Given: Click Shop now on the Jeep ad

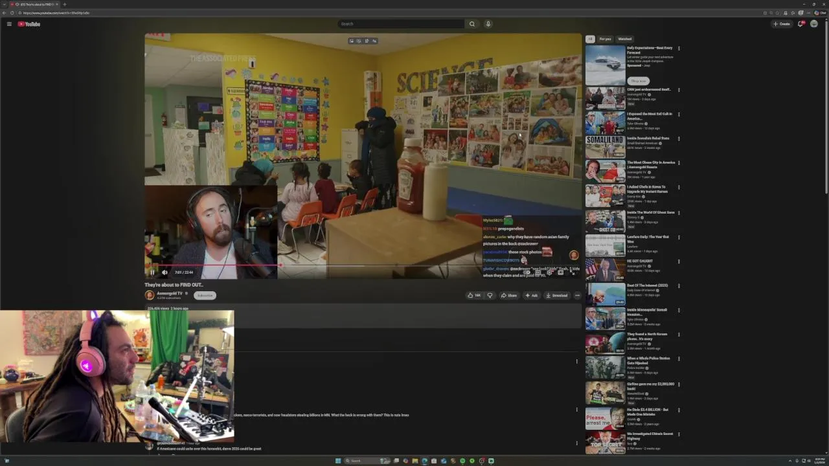Looking at the screenshot, I should click(639, 81).
